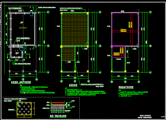
Task: Select the smaller yellow dotted pile hatch below axis B
Action: coord(68,54)
